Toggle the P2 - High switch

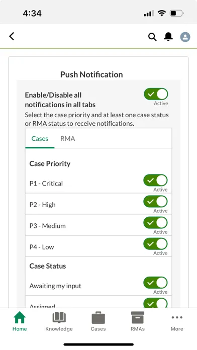(x=155, y=202)
